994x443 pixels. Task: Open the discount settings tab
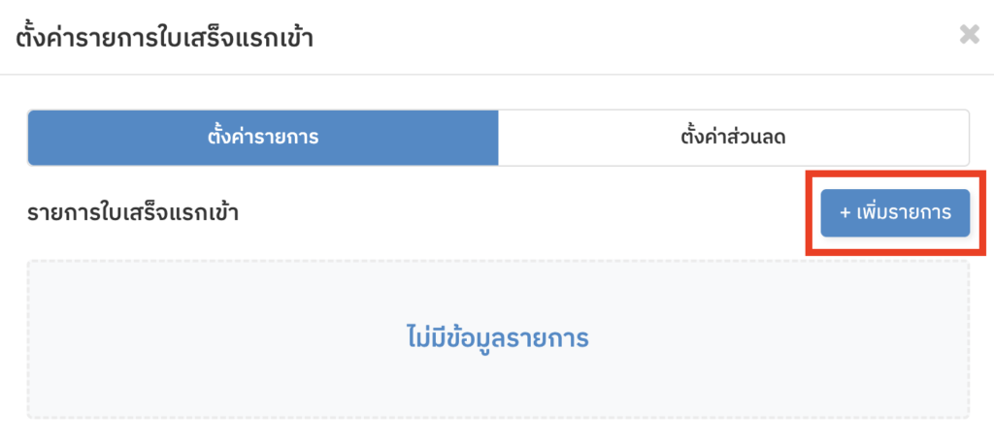pos(733,138)
